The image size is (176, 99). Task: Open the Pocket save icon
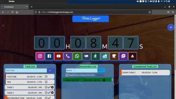168,12
